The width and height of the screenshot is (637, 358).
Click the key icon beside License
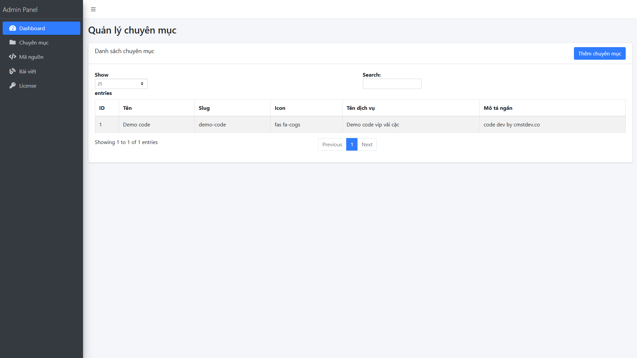pos(13,86)
